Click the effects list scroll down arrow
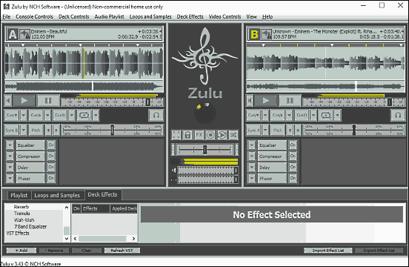The width and height of the screenshot is (409, 267). tap(67, 238)
